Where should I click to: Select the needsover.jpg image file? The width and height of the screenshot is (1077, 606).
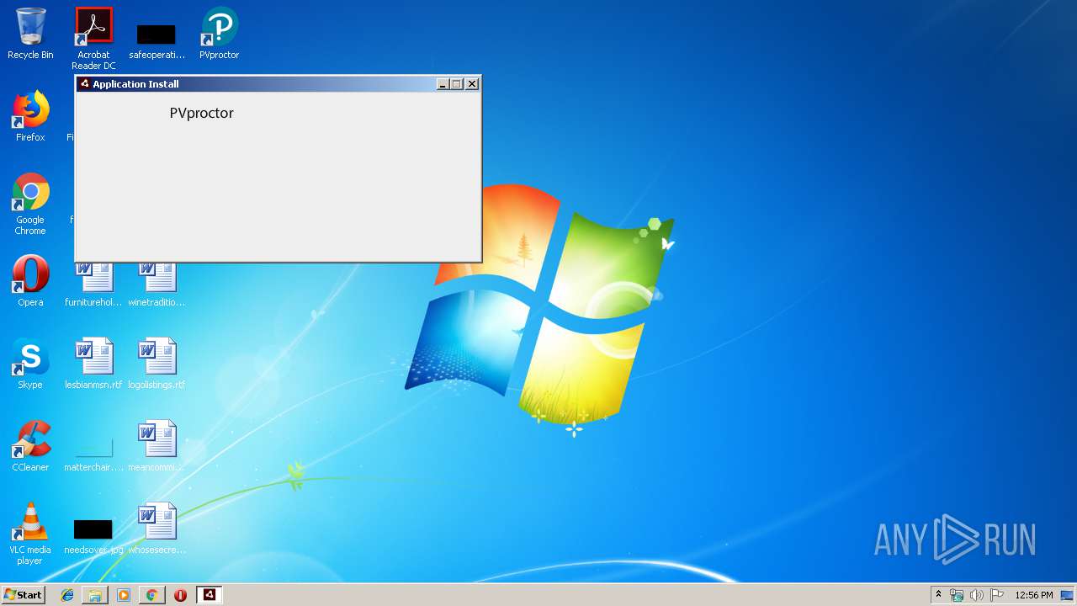tap(93, 537)
